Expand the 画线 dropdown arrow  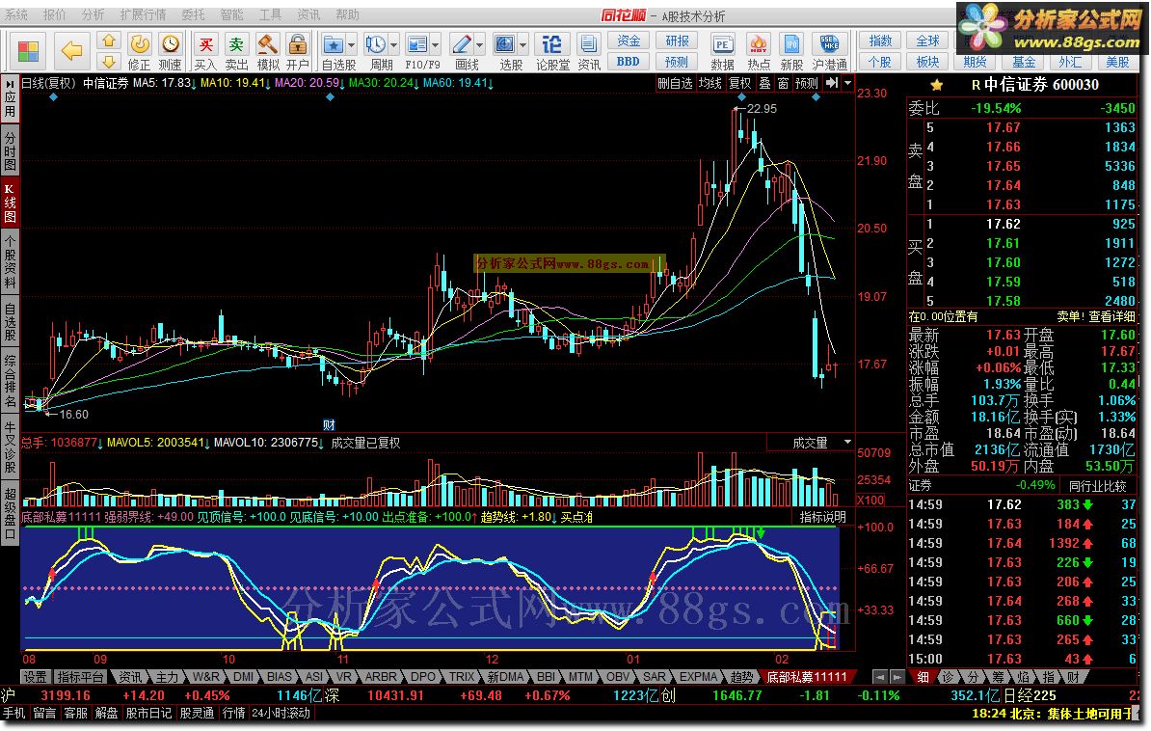coord(480,44)
